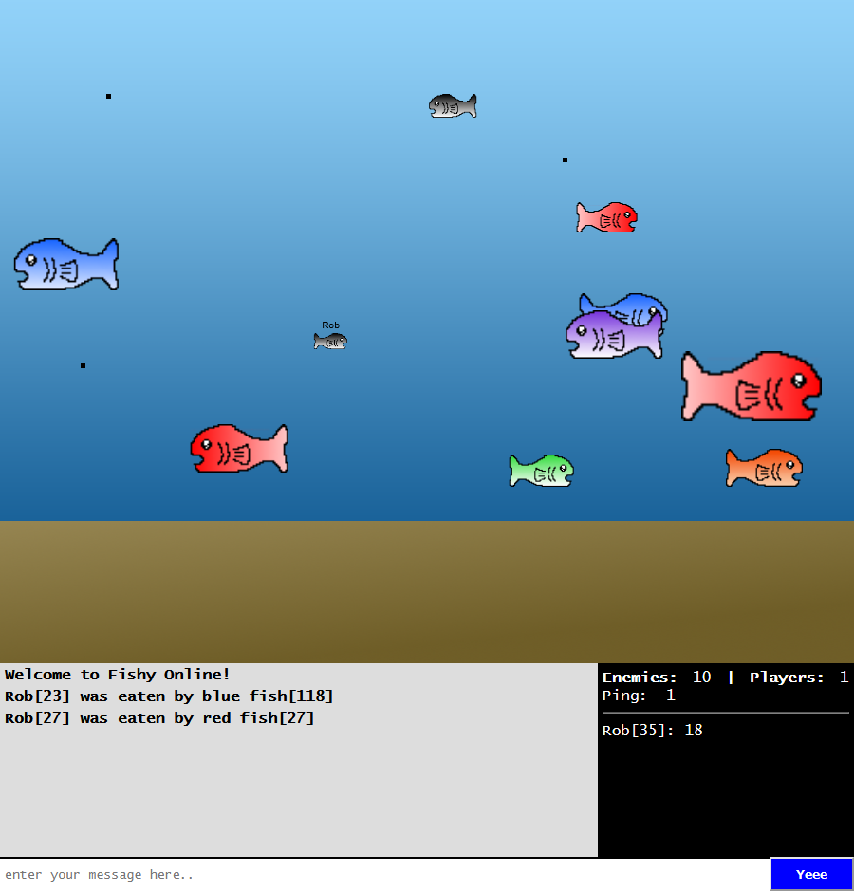Select the gray fish near the top
The width and height of the screenshot is (854, 891).
(x=453, y=104)
